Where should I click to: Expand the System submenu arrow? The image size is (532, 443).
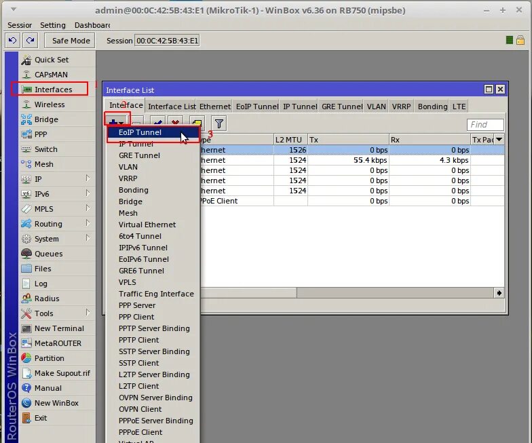(88, 238)
